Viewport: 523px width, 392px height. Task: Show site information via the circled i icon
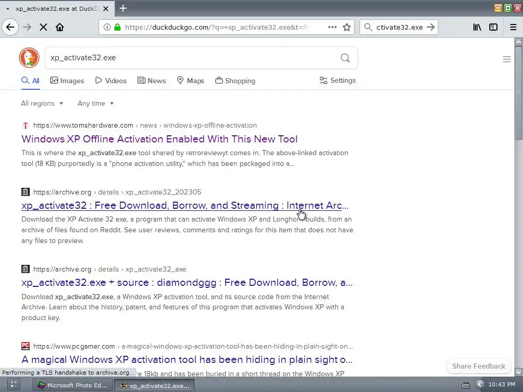107,27
